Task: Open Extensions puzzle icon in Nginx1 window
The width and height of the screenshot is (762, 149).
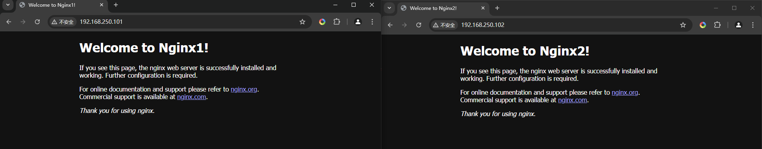Action: 337,22
